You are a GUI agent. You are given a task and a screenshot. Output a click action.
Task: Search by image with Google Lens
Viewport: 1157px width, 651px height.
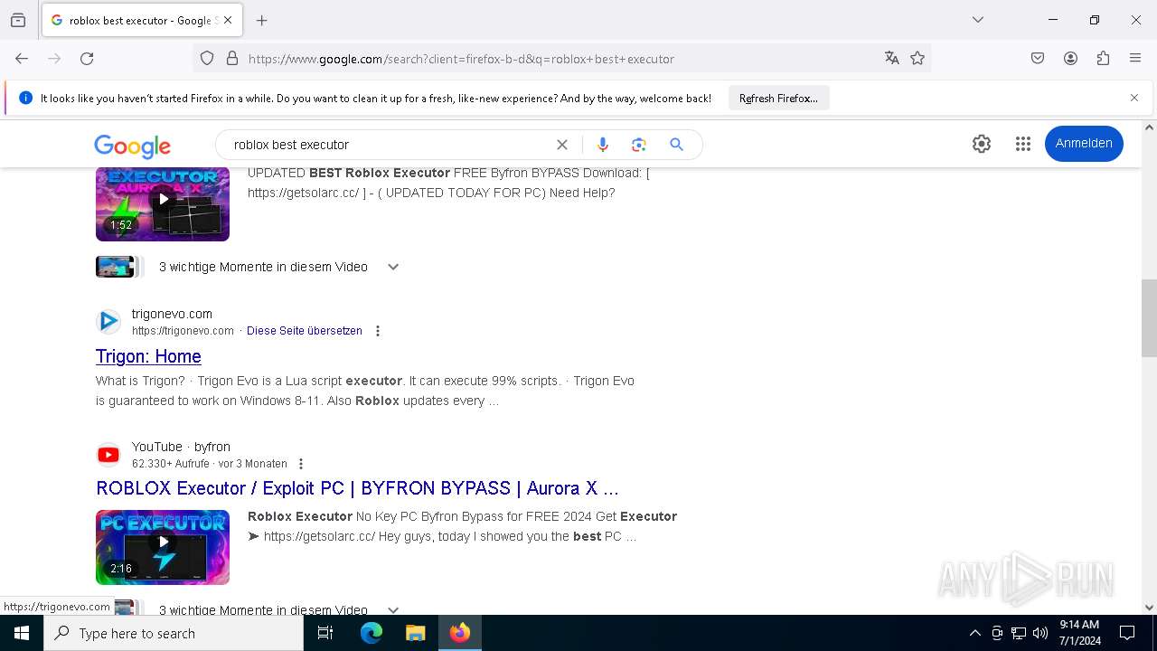pos(639,145)
